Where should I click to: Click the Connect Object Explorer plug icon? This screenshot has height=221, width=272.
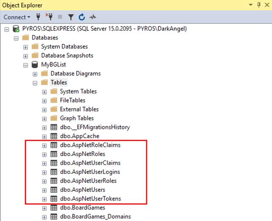coord(38,17)
